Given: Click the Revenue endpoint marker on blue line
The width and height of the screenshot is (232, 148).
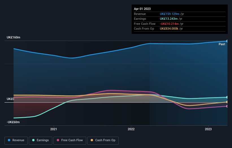Looking at the screenshot, I should coord(227,41).
